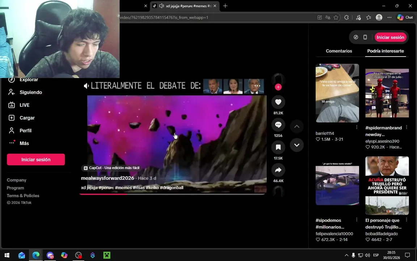The height and width of the screenshot is (261, 417).
Task: Click the TikTok coin icon in header
Action: [356, 37]
